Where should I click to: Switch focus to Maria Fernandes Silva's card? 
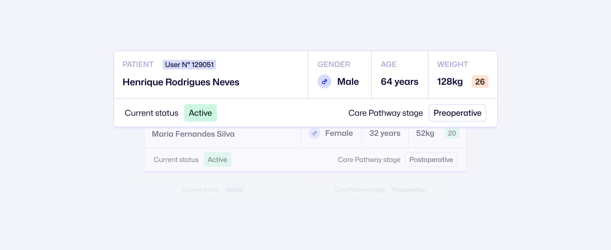(193, 134)
